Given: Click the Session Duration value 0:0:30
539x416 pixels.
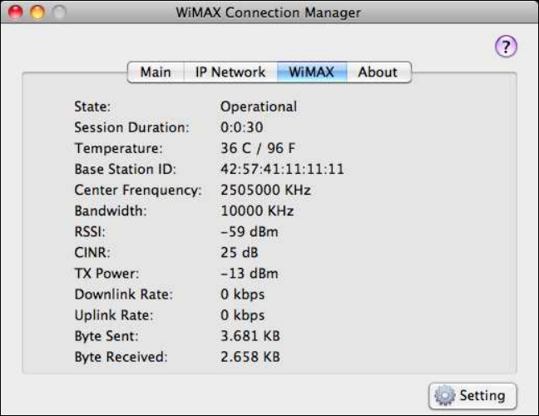Looking at the screenshot, I should 241,127.
